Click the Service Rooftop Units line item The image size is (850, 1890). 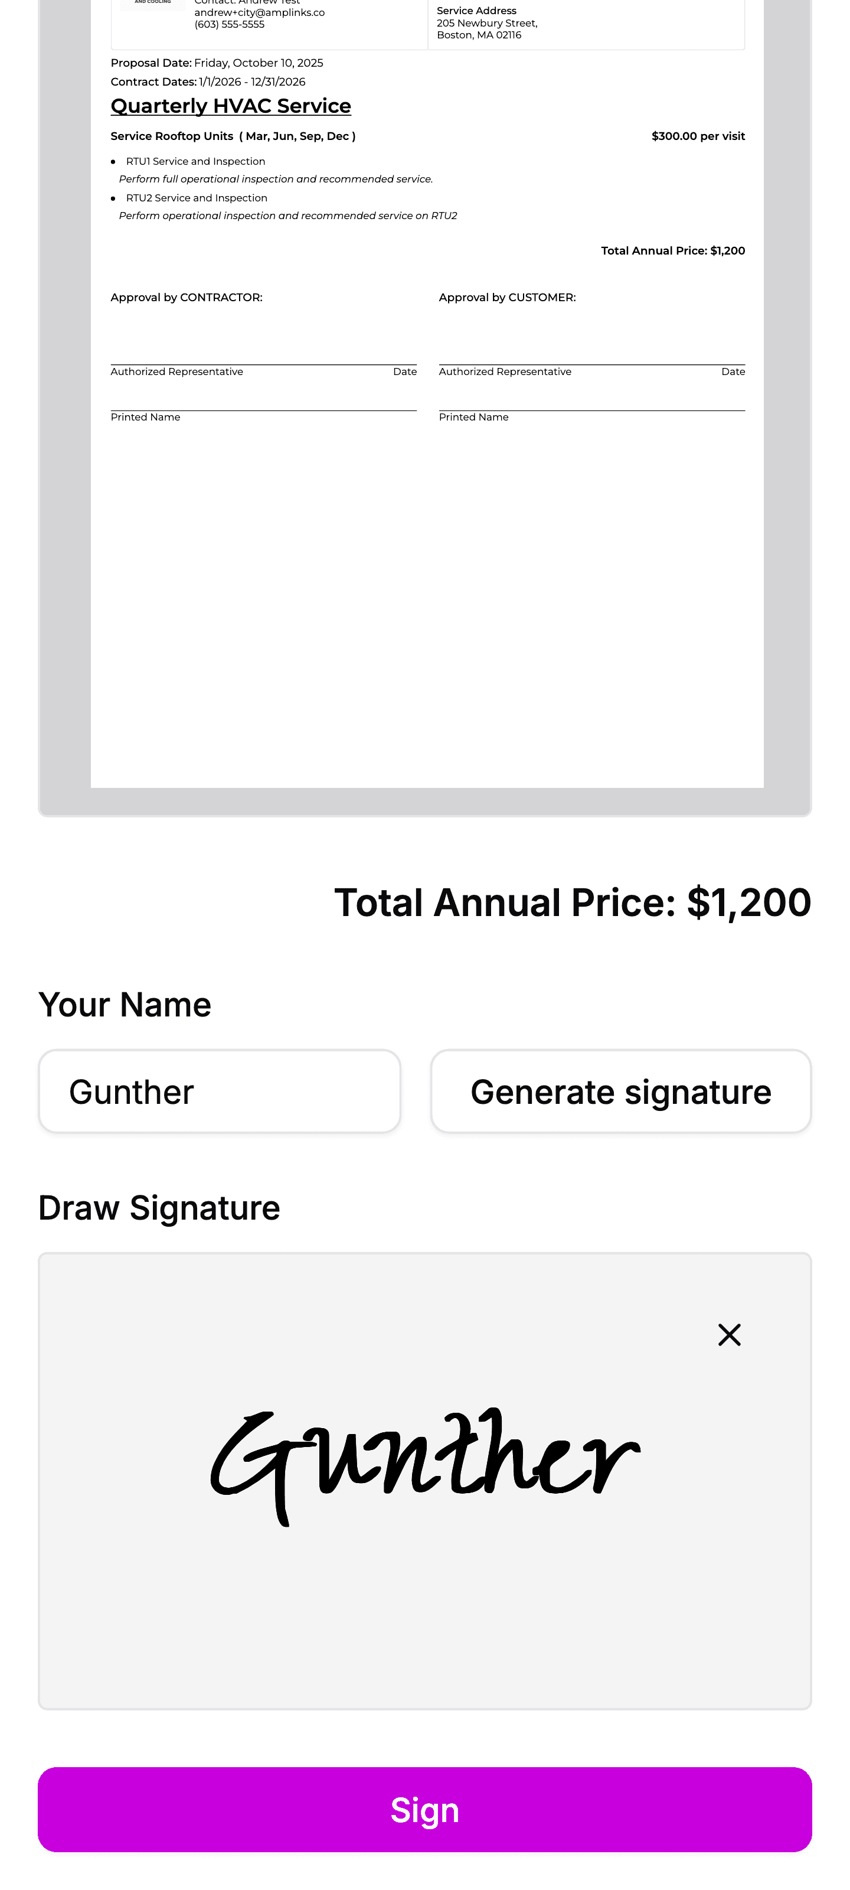[x=233, y=136]
